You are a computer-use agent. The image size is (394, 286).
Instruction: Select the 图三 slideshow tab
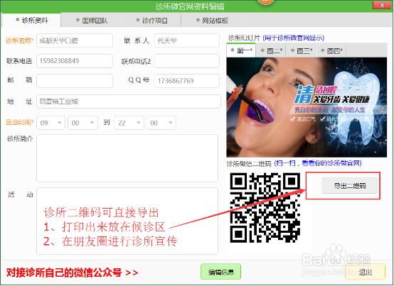click(302, 51)
